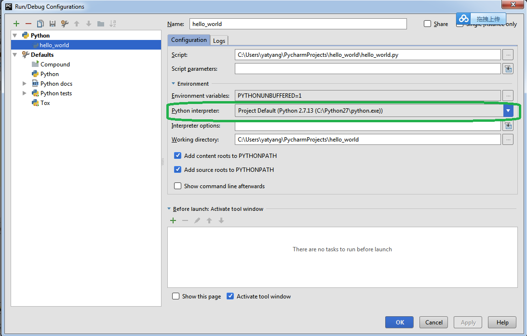Select the hello_world configuration in the tree

click(86, 45)
